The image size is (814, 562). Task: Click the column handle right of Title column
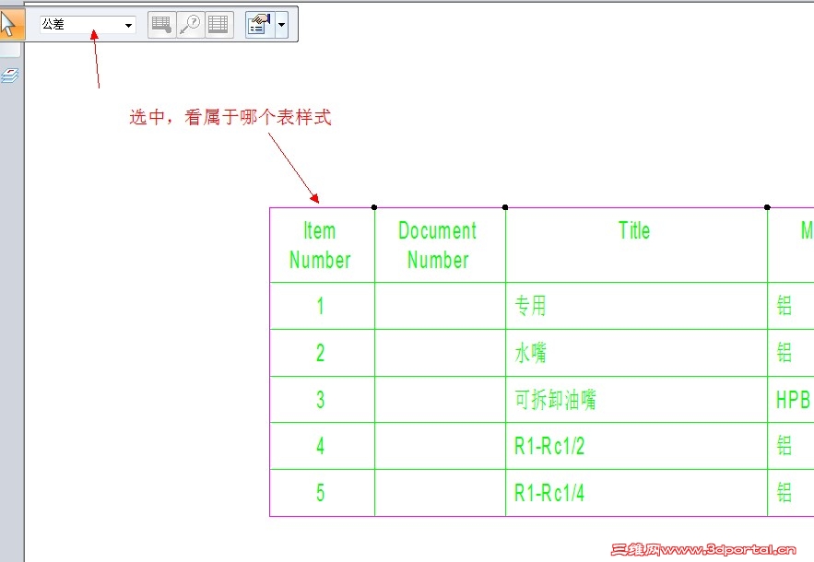point(767,207)
